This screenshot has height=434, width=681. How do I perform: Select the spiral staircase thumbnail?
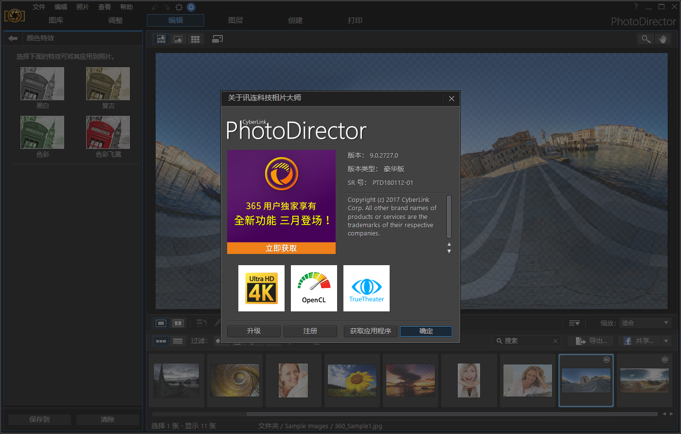point(235,380)
